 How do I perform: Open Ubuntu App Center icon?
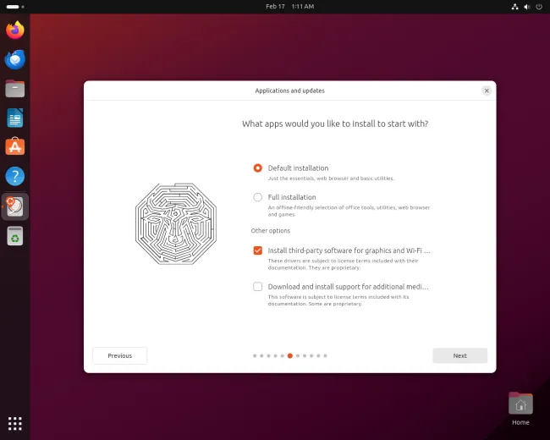pos(14,147)
